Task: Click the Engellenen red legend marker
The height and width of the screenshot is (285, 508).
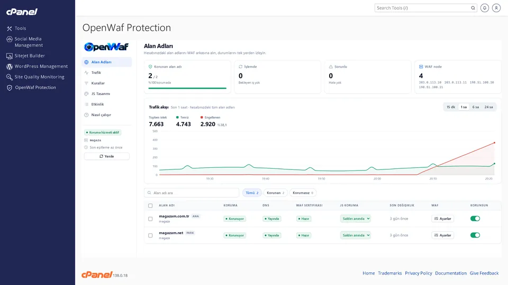Action: point(202,118)
